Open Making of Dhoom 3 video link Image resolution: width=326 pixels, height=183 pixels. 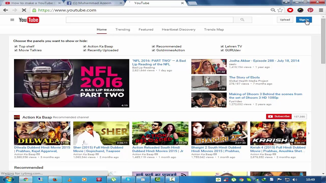tap(266, 96)
